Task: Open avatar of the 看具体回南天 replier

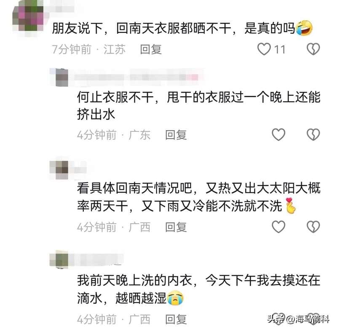Action: tap(62, 170)
